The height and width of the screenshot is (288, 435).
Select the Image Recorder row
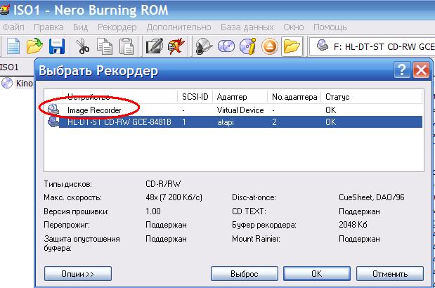(233, 110)
